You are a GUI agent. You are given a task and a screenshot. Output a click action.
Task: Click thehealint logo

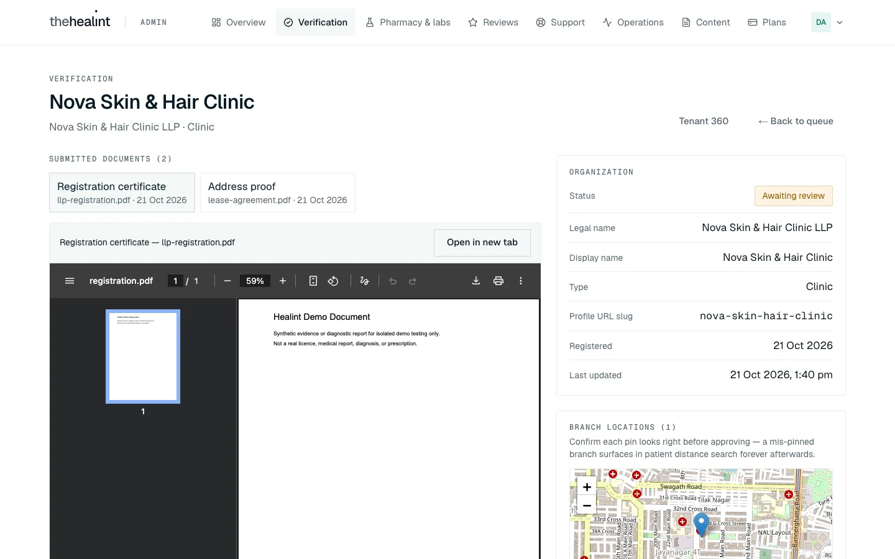pyautogui.click(x=80, y=22)
